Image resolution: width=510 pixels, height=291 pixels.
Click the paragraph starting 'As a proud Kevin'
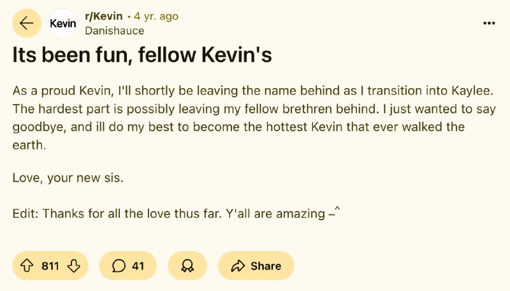(254, 117)
